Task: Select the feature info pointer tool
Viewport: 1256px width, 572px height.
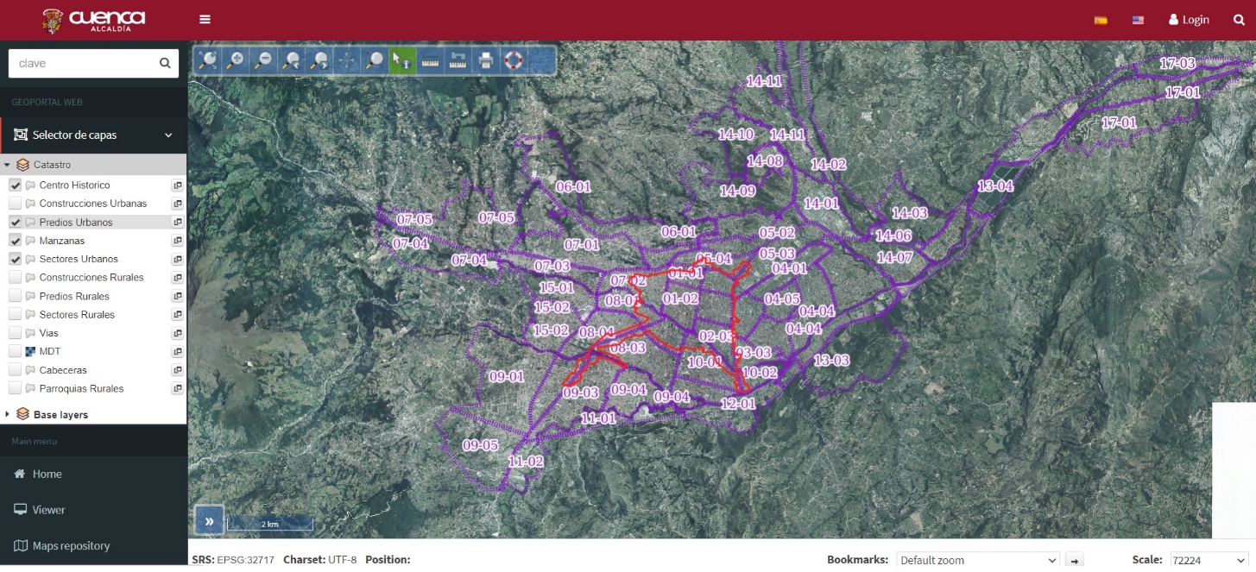Action: tap(401, 60)
